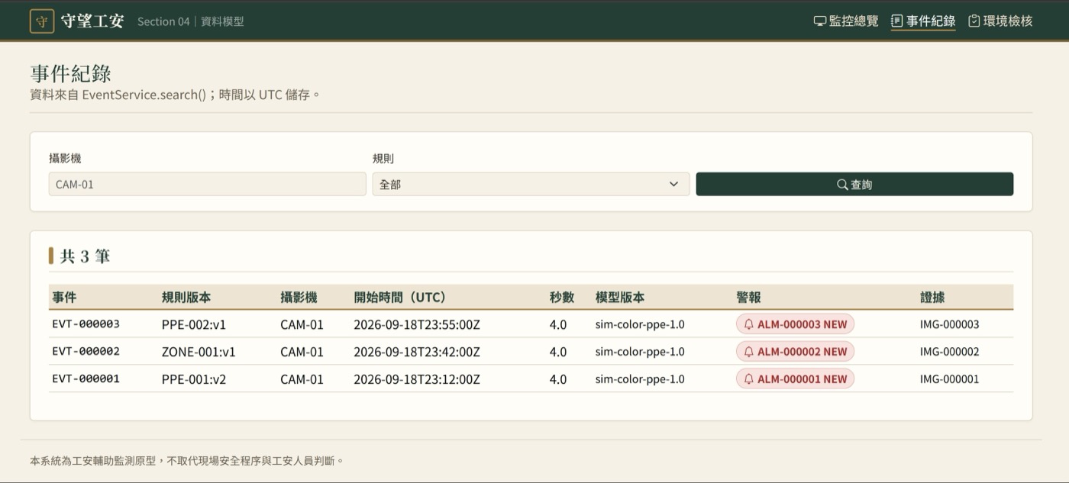This screenshot has height=483, width=1069.
Task: Click the 證據 column header
Action: point(932,298)
